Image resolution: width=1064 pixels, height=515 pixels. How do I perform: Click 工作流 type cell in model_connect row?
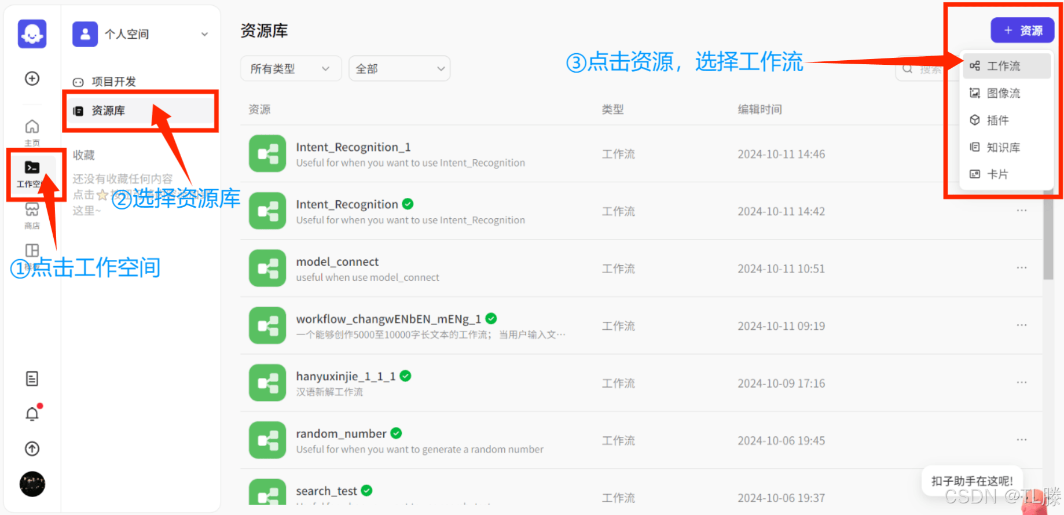618,268
